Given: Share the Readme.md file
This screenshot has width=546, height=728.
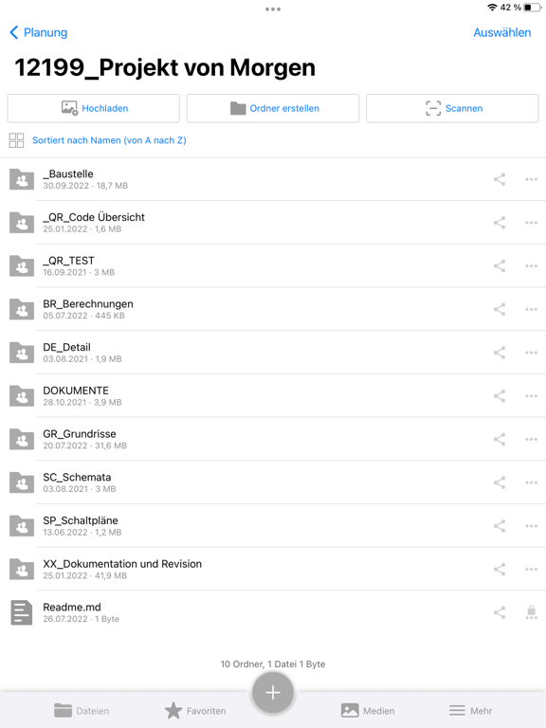Looking at the screenshot, I should 500,612.
